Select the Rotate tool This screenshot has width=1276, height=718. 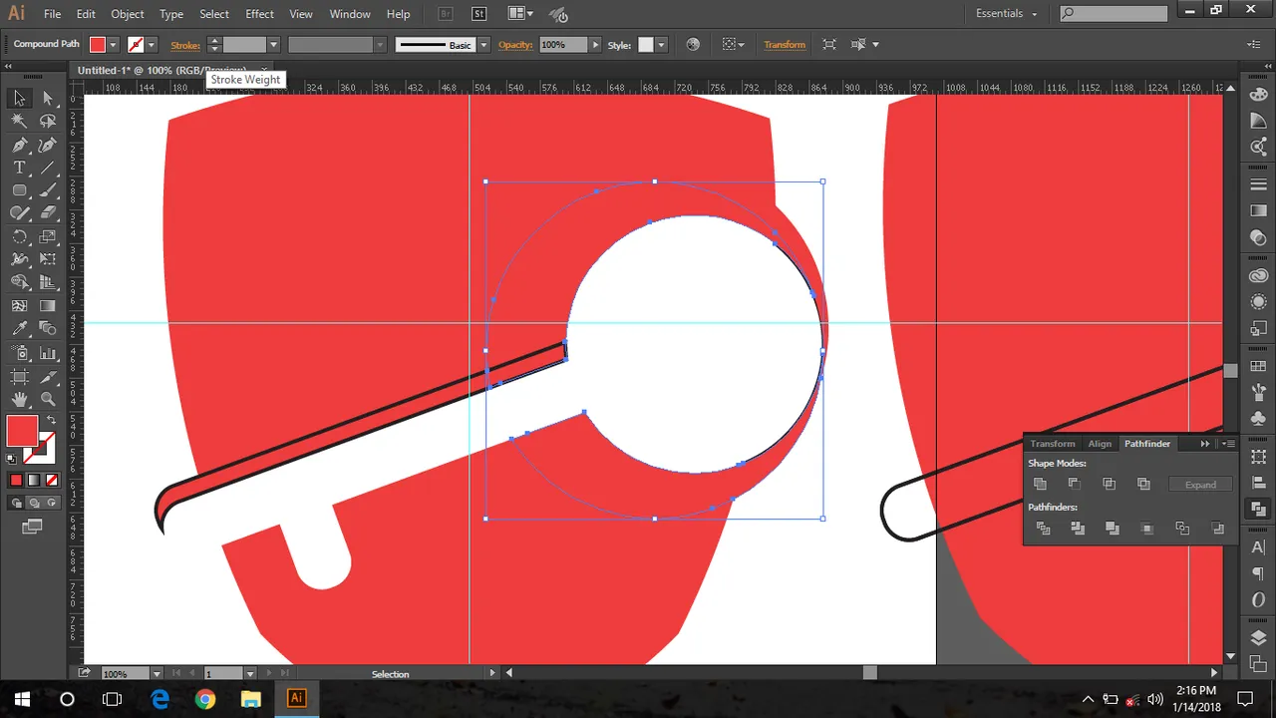click(x=19, y=237)
